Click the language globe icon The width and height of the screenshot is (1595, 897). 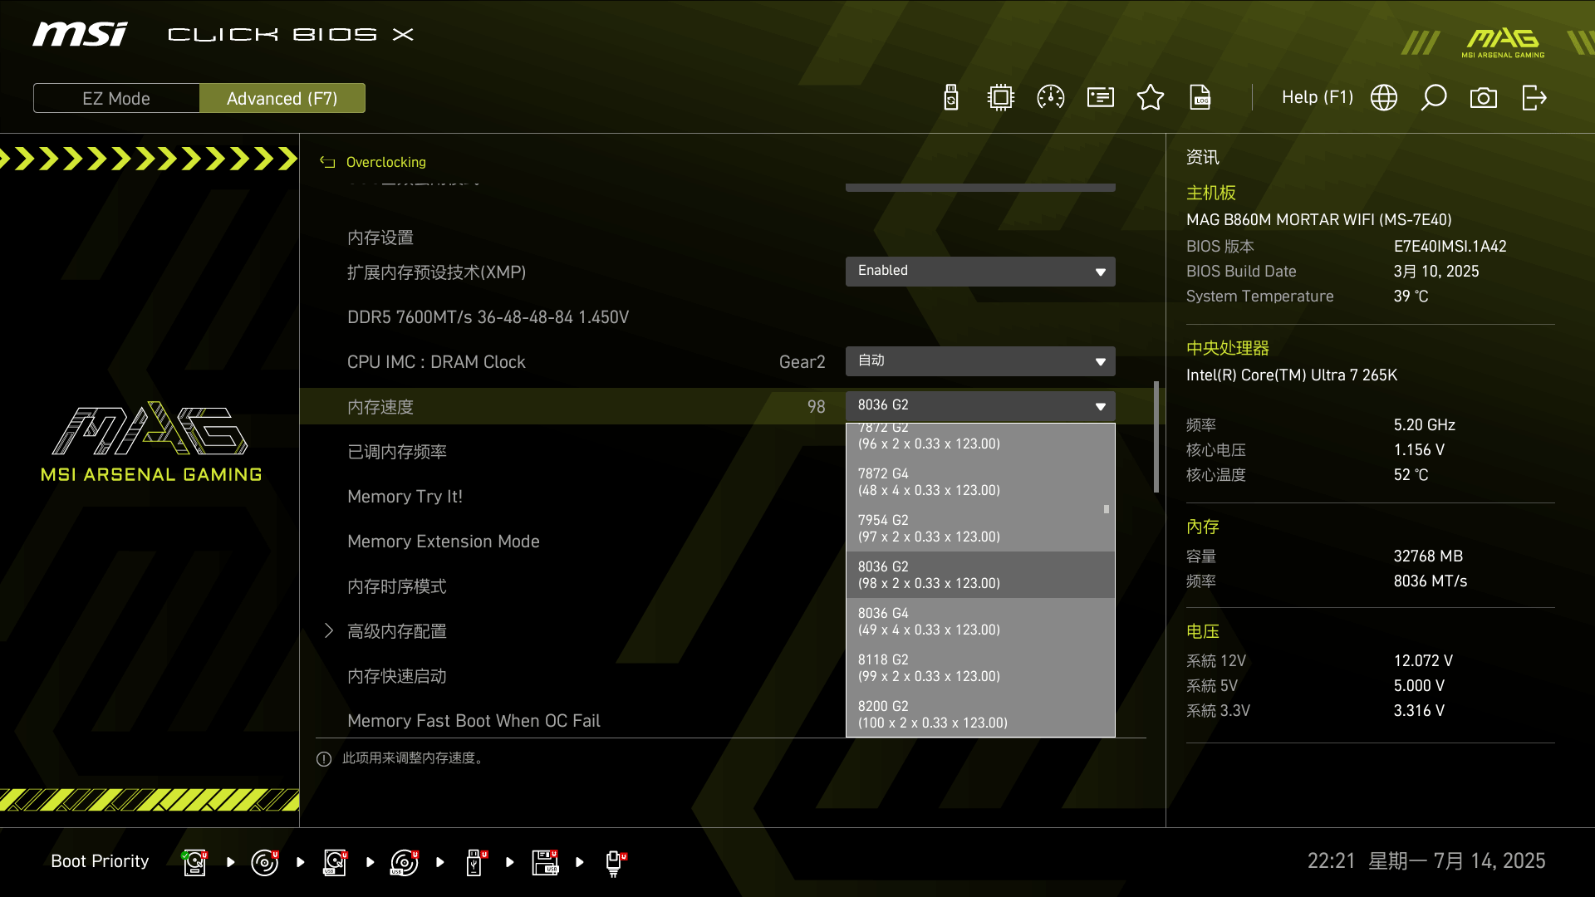1383,98
